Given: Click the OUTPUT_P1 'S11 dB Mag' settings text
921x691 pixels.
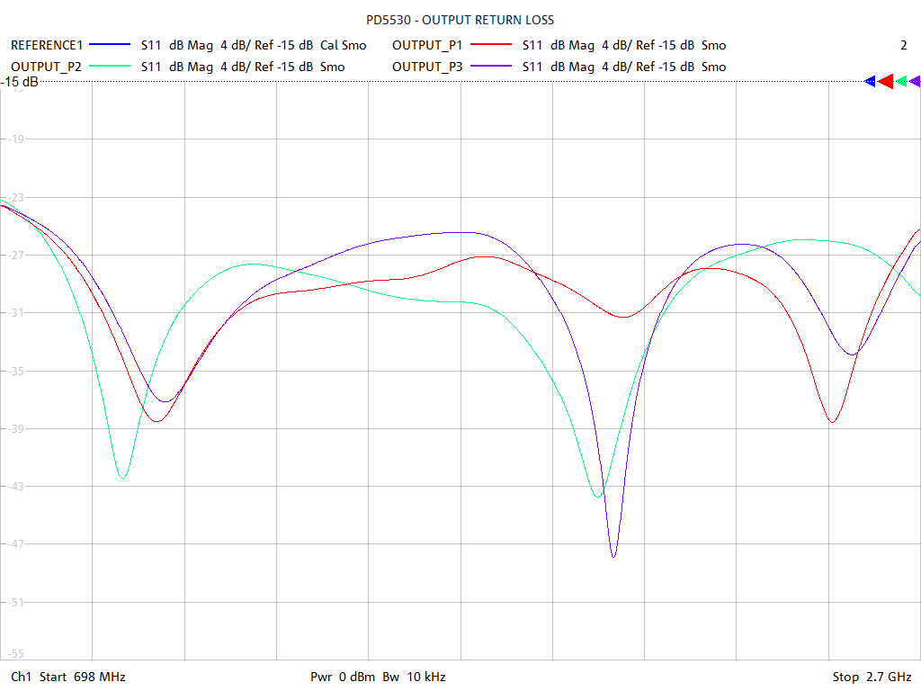Looking at the screenshot, I should pyautogui.click(x=558, y=45).
